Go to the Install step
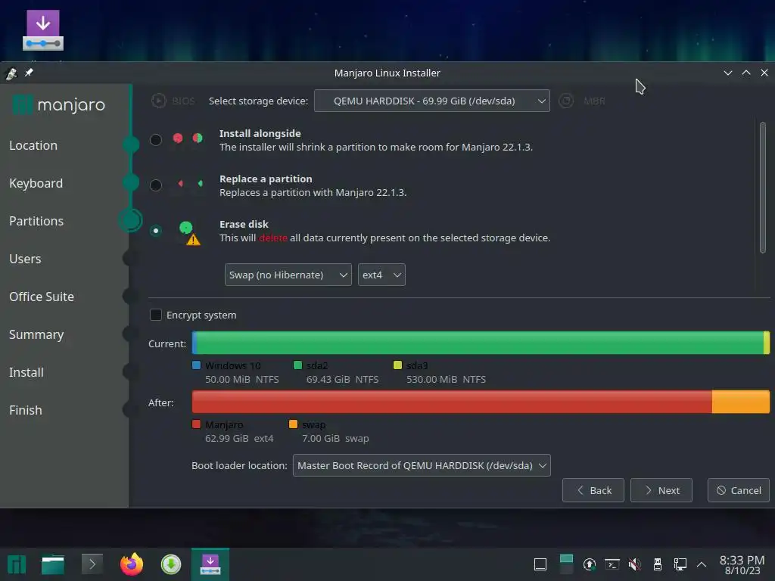Viewport: 775px width, 581px height. (26, 372)
